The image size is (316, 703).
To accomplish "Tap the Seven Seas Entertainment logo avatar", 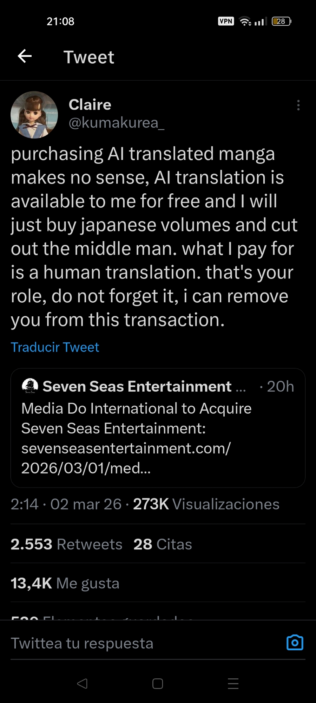I will [30, 386].
